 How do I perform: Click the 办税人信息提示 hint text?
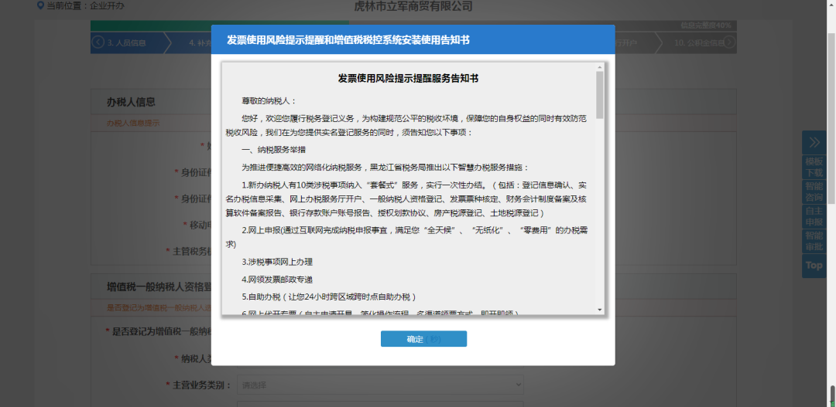tap(133, 123)
